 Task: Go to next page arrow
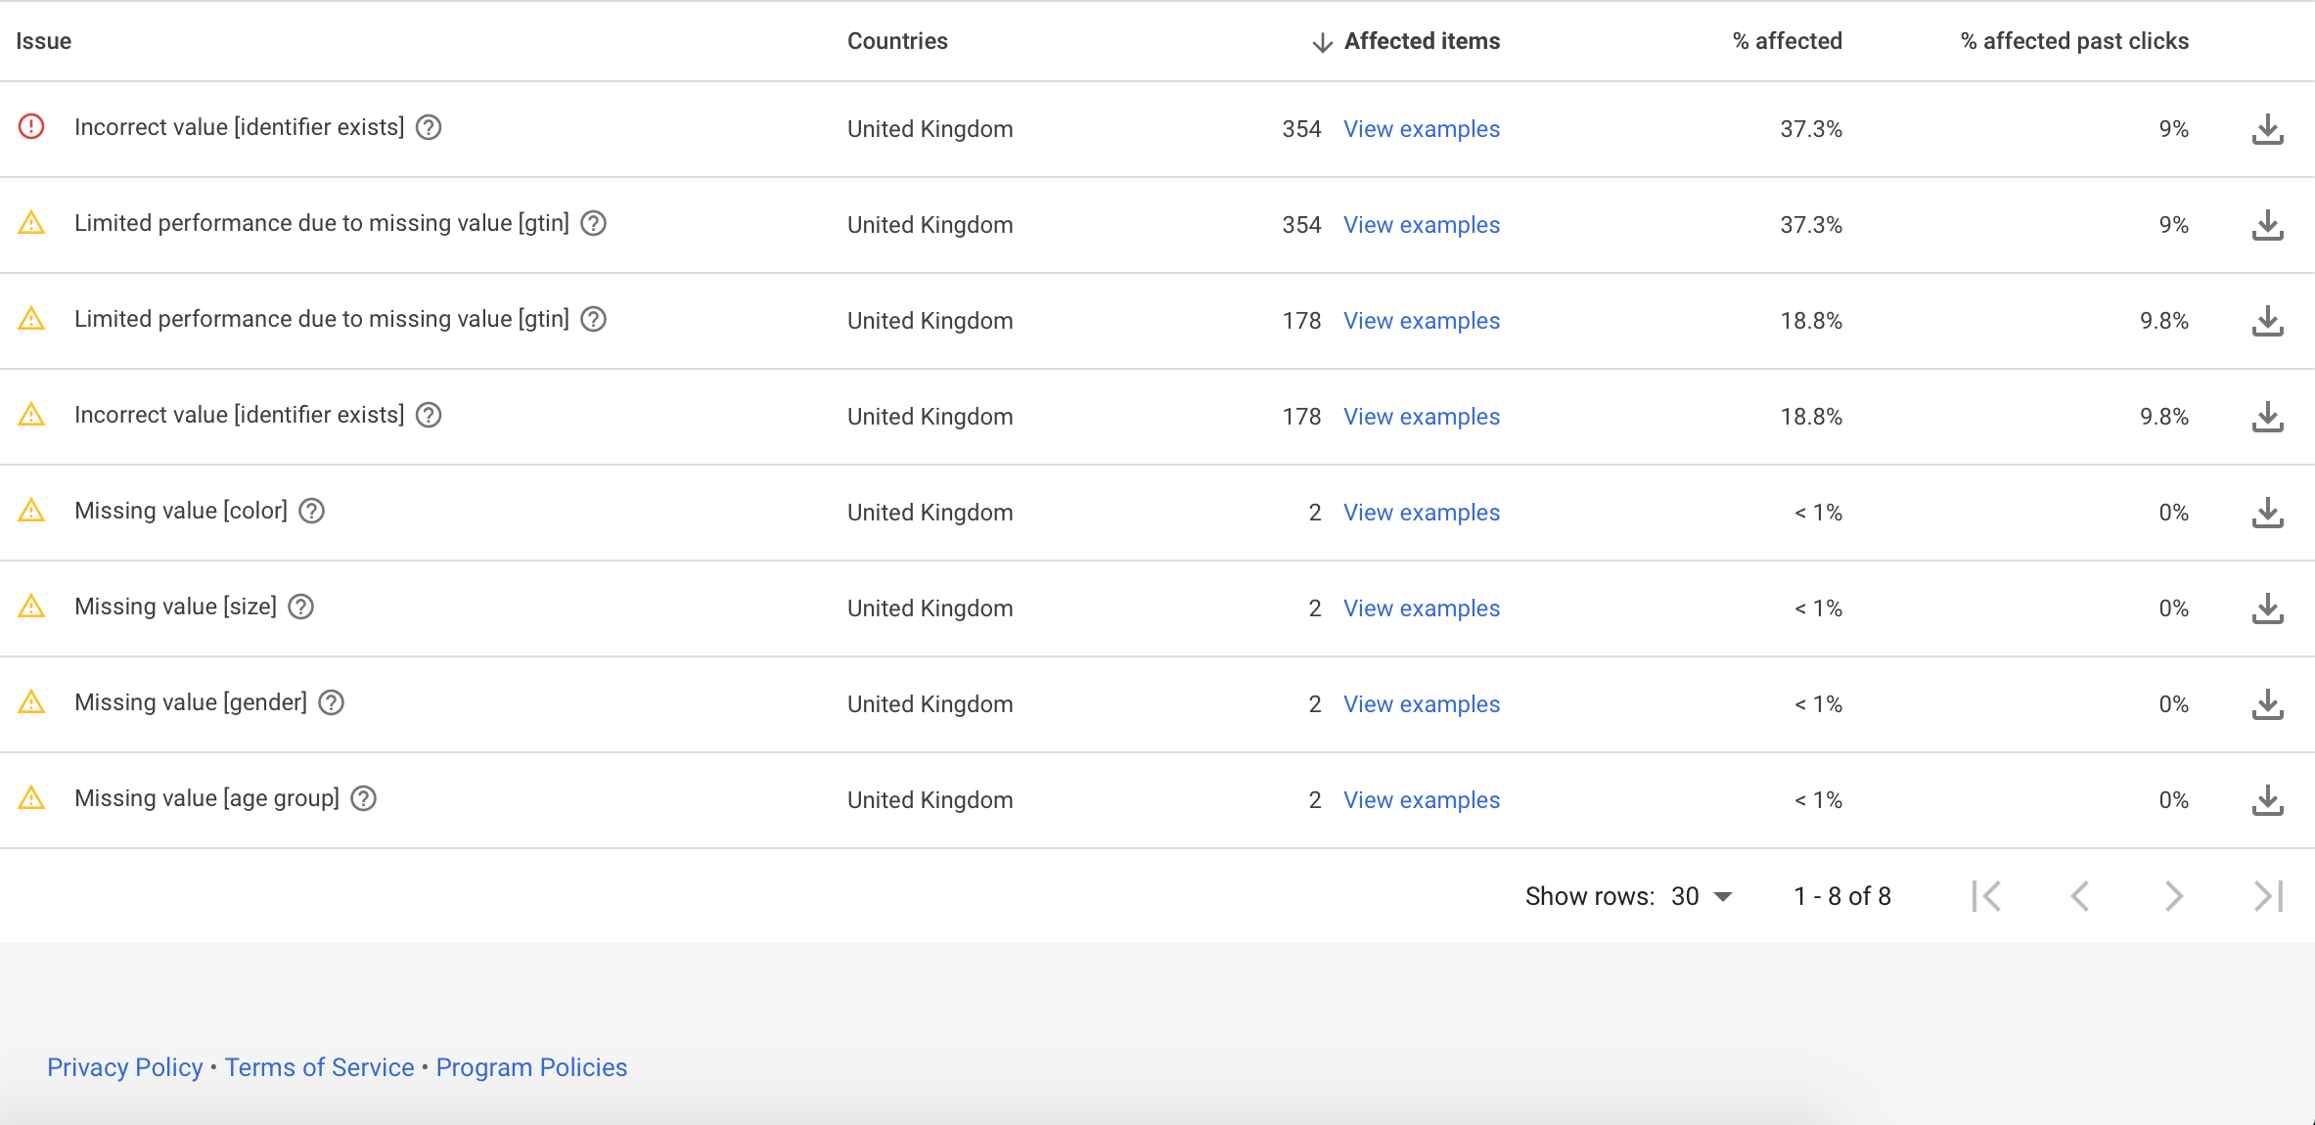click(x=2173, y=896)
